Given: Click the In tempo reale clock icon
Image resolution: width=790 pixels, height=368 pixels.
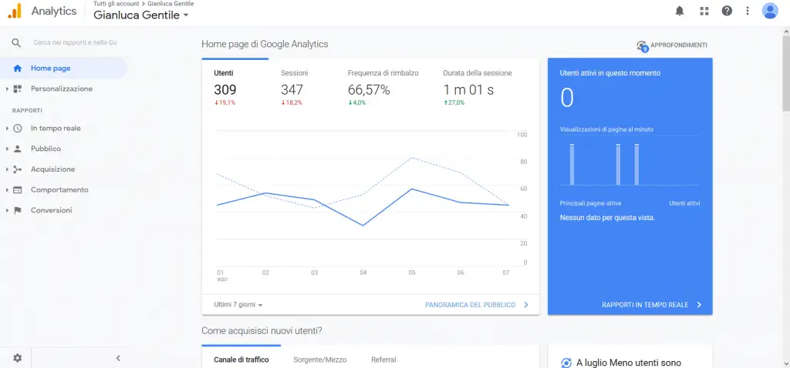Looking at the screenshot, I should (x=18, y=129).
